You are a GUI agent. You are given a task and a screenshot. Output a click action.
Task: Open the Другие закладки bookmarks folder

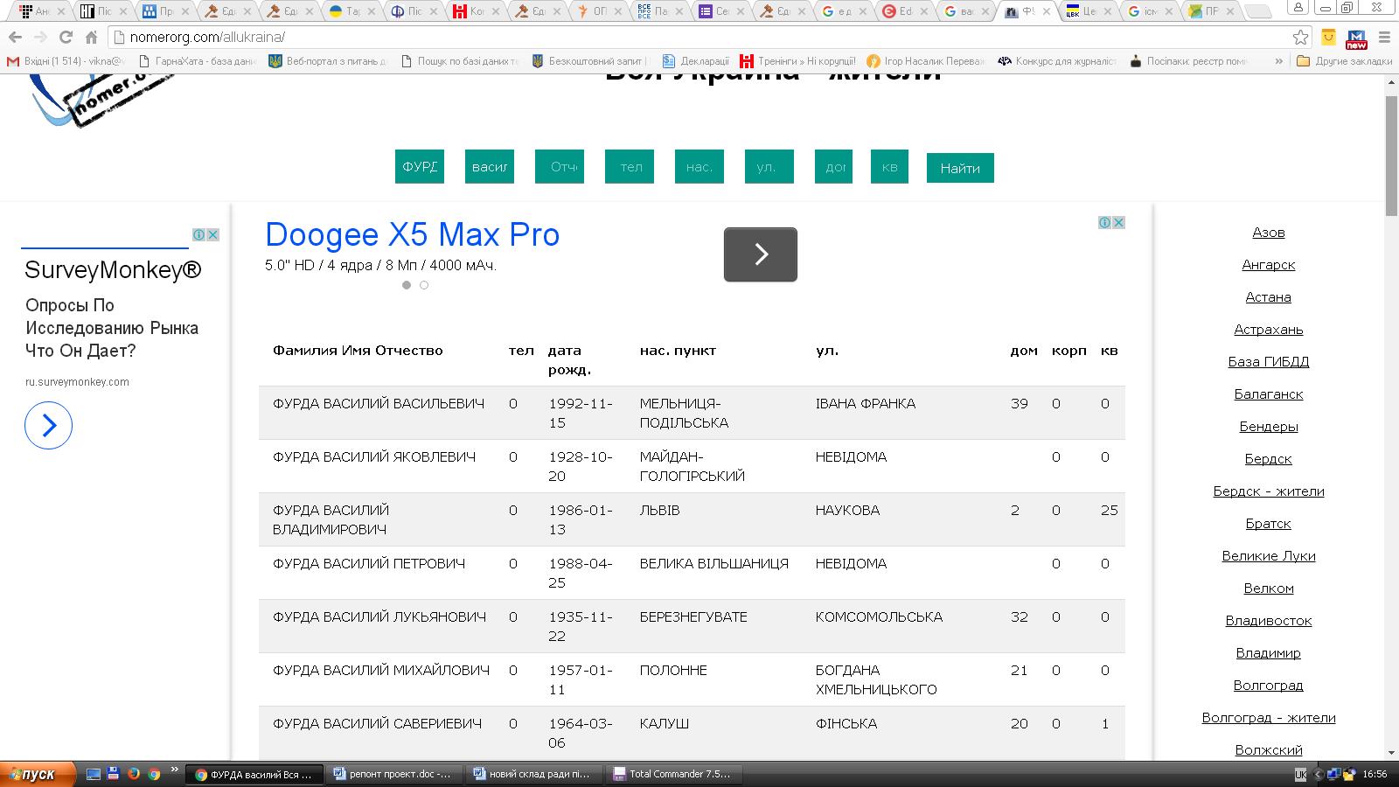tap(1344, 61)
